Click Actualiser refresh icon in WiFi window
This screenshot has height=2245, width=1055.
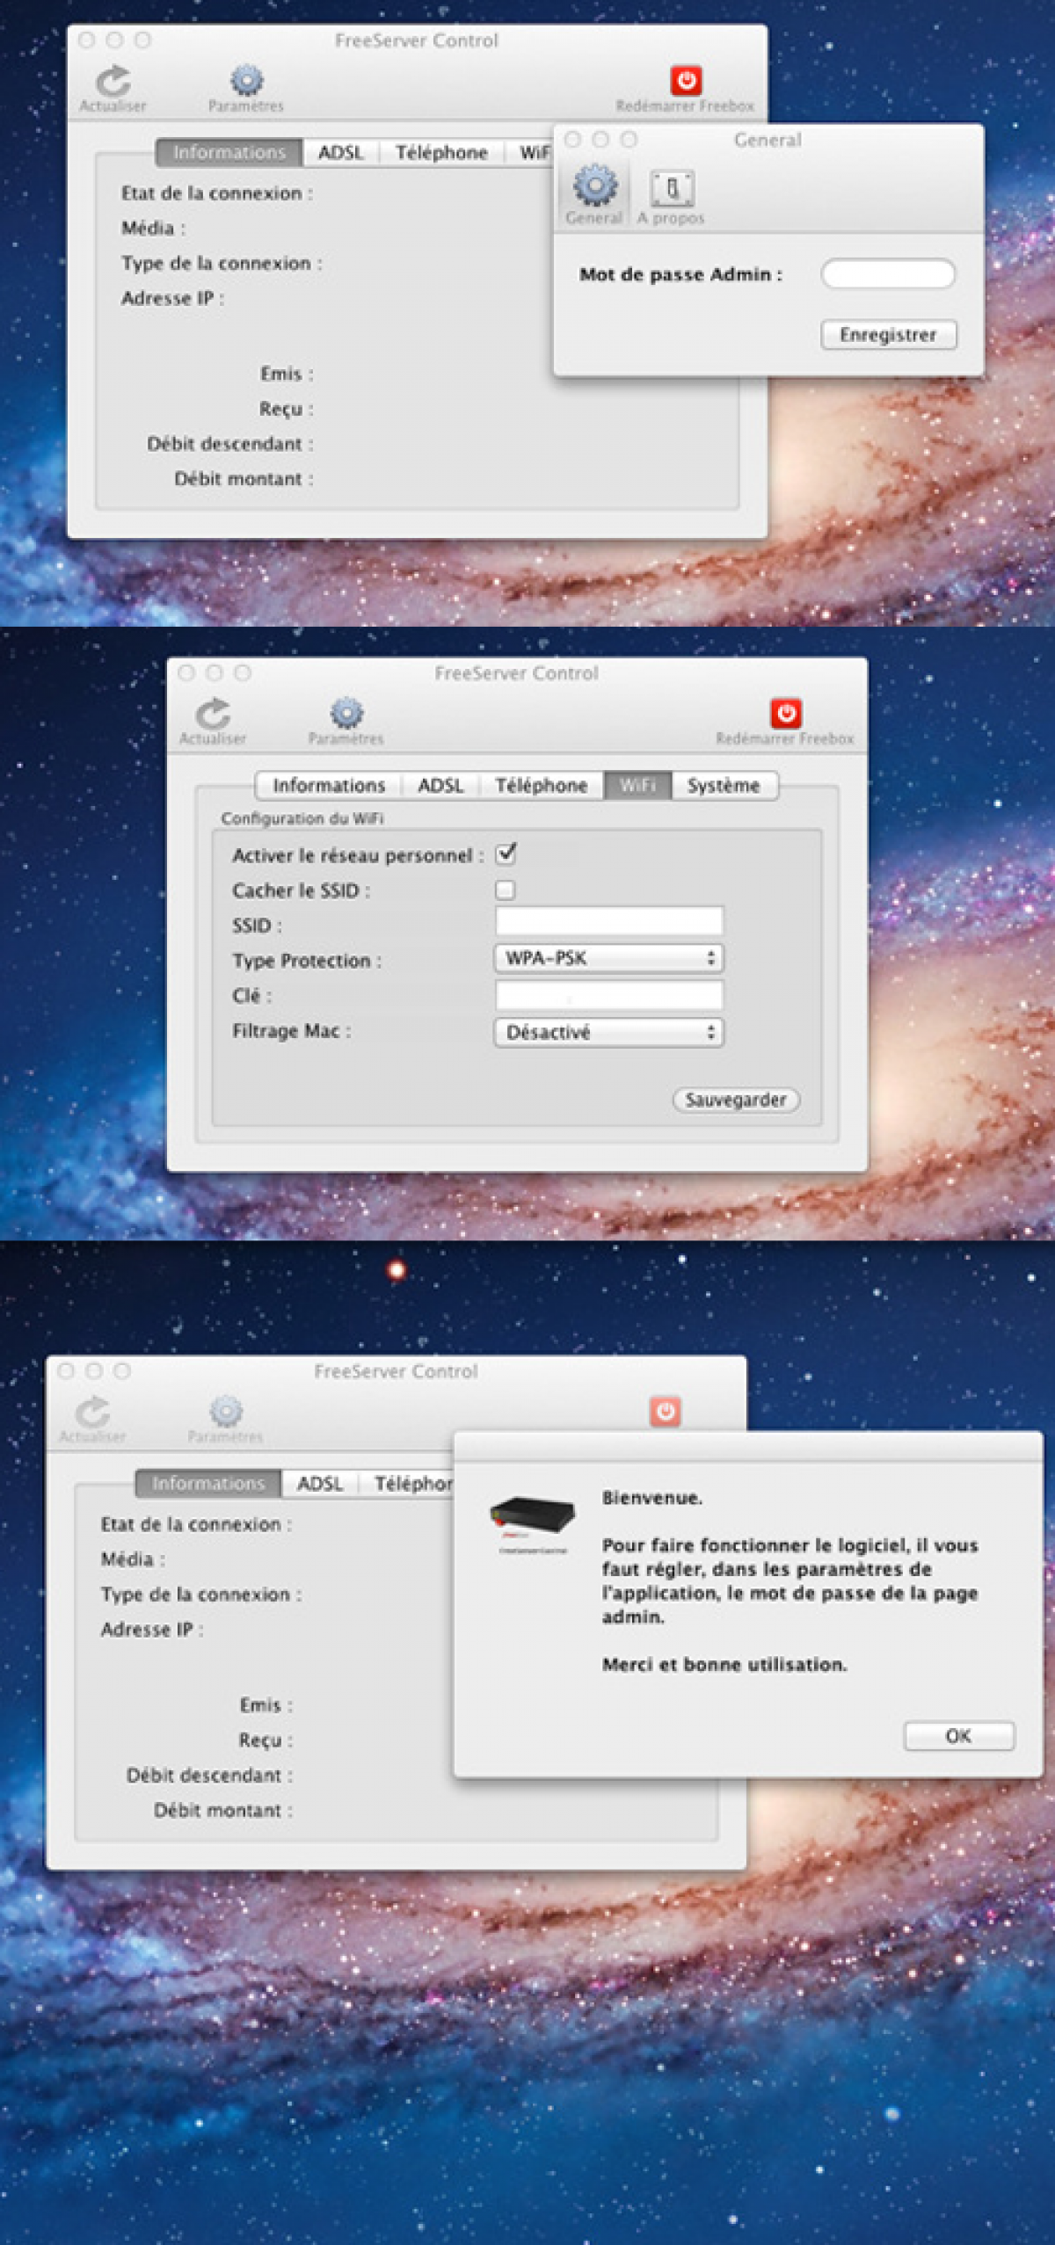tap(213, 714)
